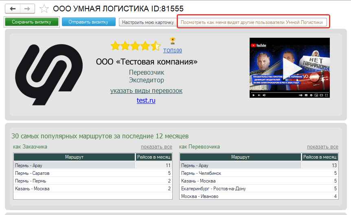This screenshot has height=215, width=351.
Task: Mute video with the speaker icon
Action: [264, 95]
